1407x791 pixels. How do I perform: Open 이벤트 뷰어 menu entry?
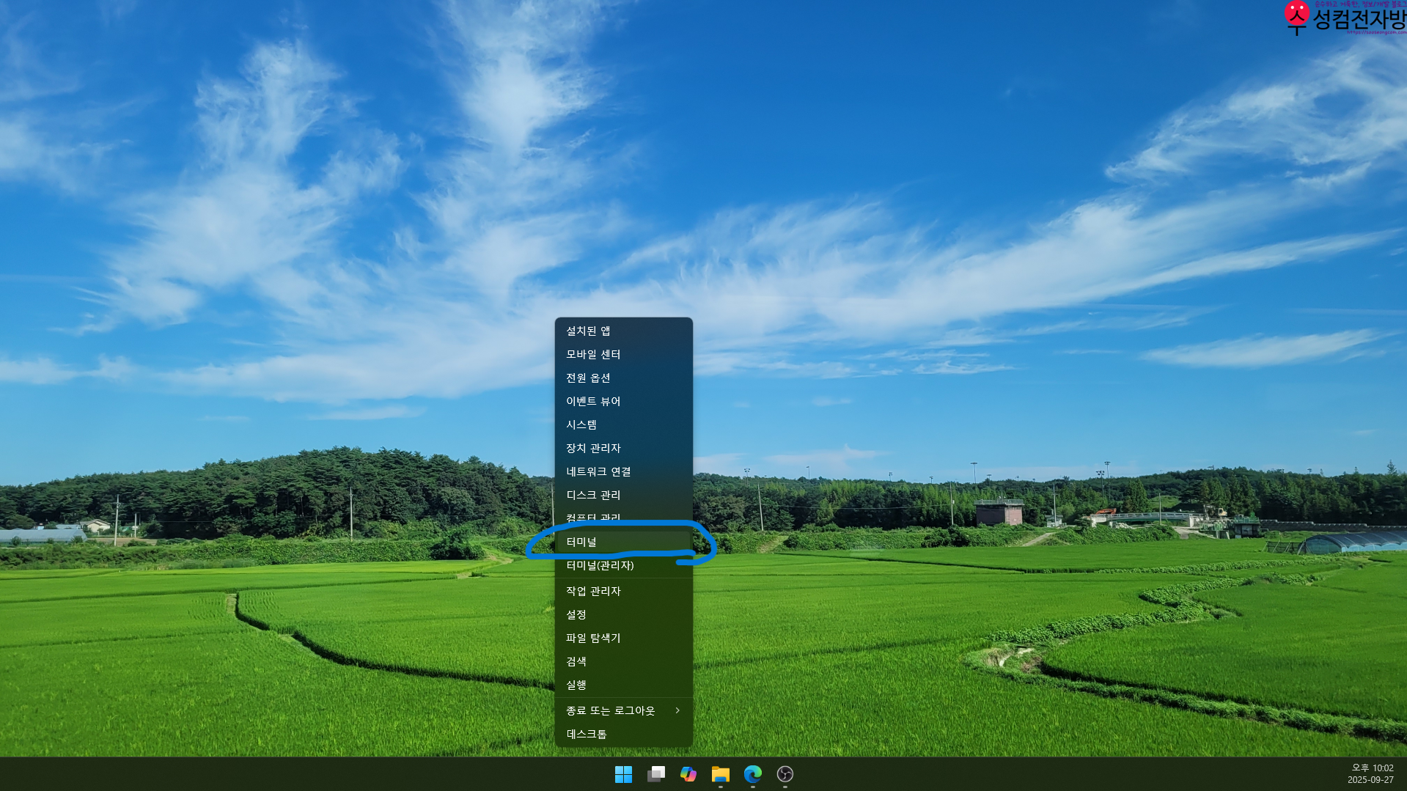coord(623,401)
